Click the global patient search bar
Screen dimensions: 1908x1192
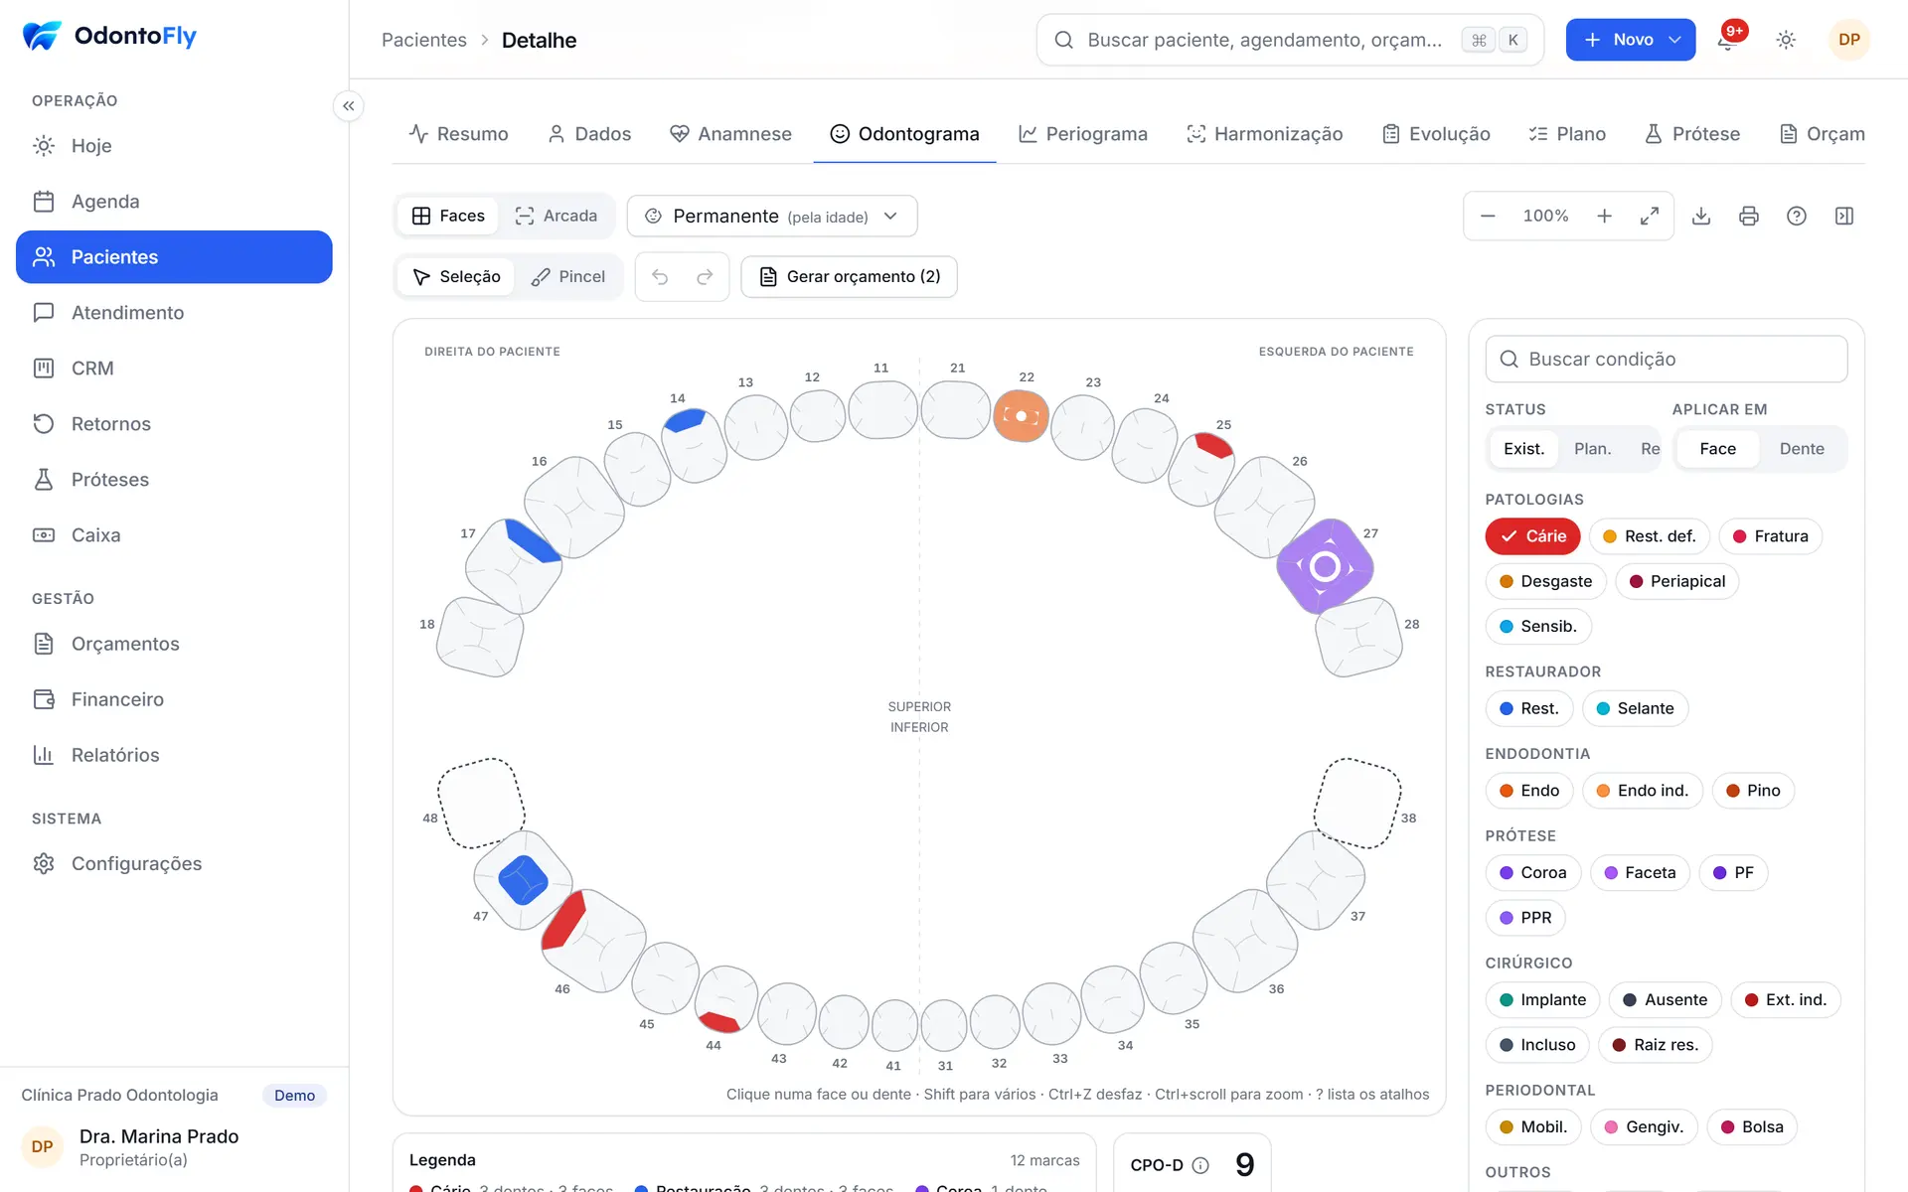point(1290,40)
